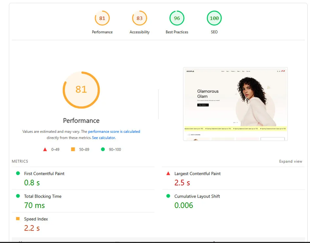
Task: Toggle Expand view for the metrics
Action: click(x=290, y=161)
